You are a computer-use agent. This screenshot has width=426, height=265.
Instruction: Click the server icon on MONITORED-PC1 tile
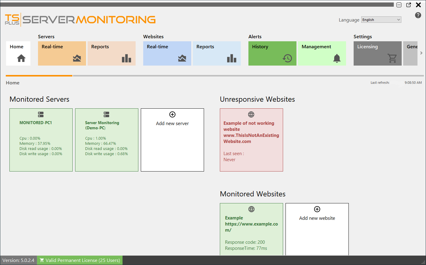pos(41,114)
